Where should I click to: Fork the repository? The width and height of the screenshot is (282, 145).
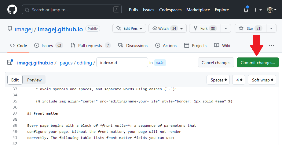click(205, 29)
